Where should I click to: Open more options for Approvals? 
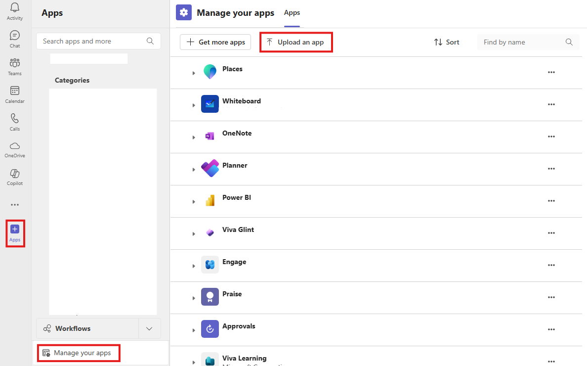551,330
